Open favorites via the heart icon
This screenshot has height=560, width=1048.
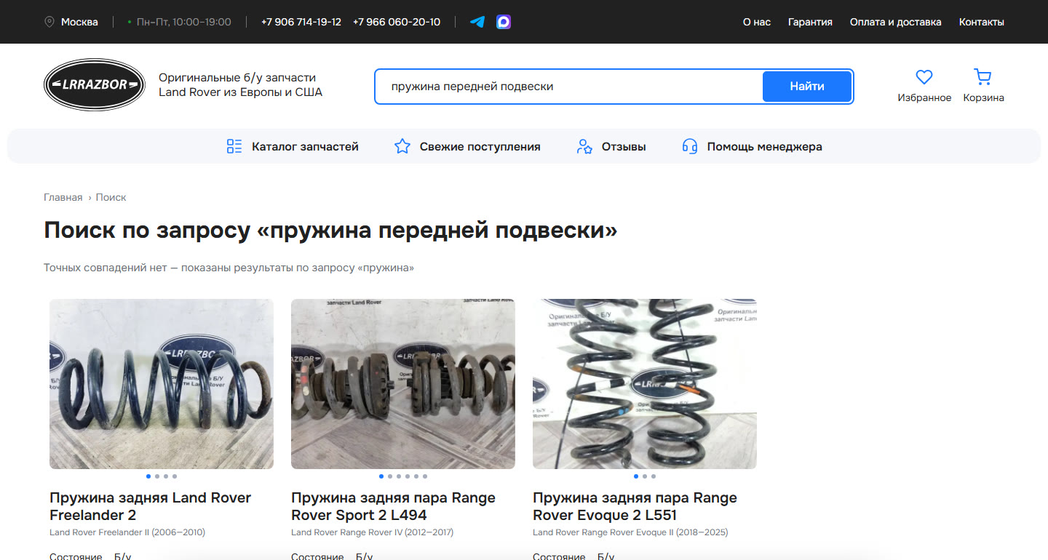(924, 77)
